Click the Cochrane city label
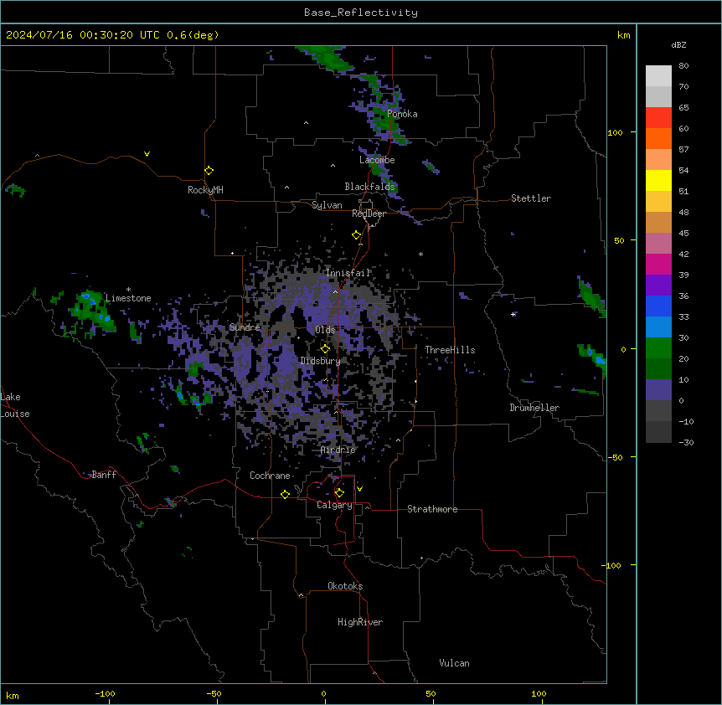 click(270, 476)
